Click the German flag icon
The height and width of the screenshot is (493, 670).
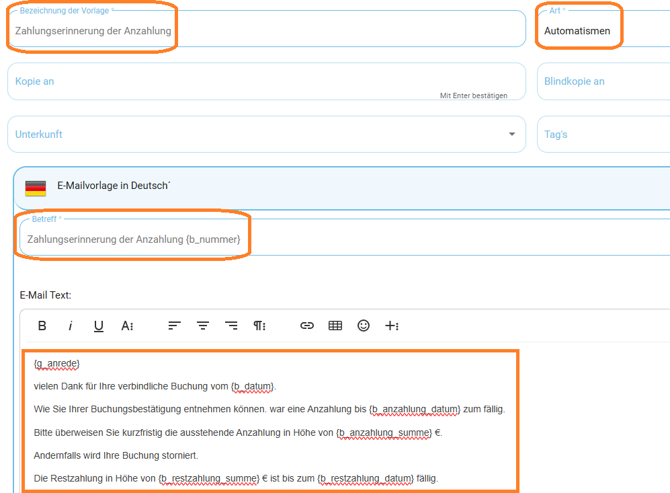[x=36, y=188]
